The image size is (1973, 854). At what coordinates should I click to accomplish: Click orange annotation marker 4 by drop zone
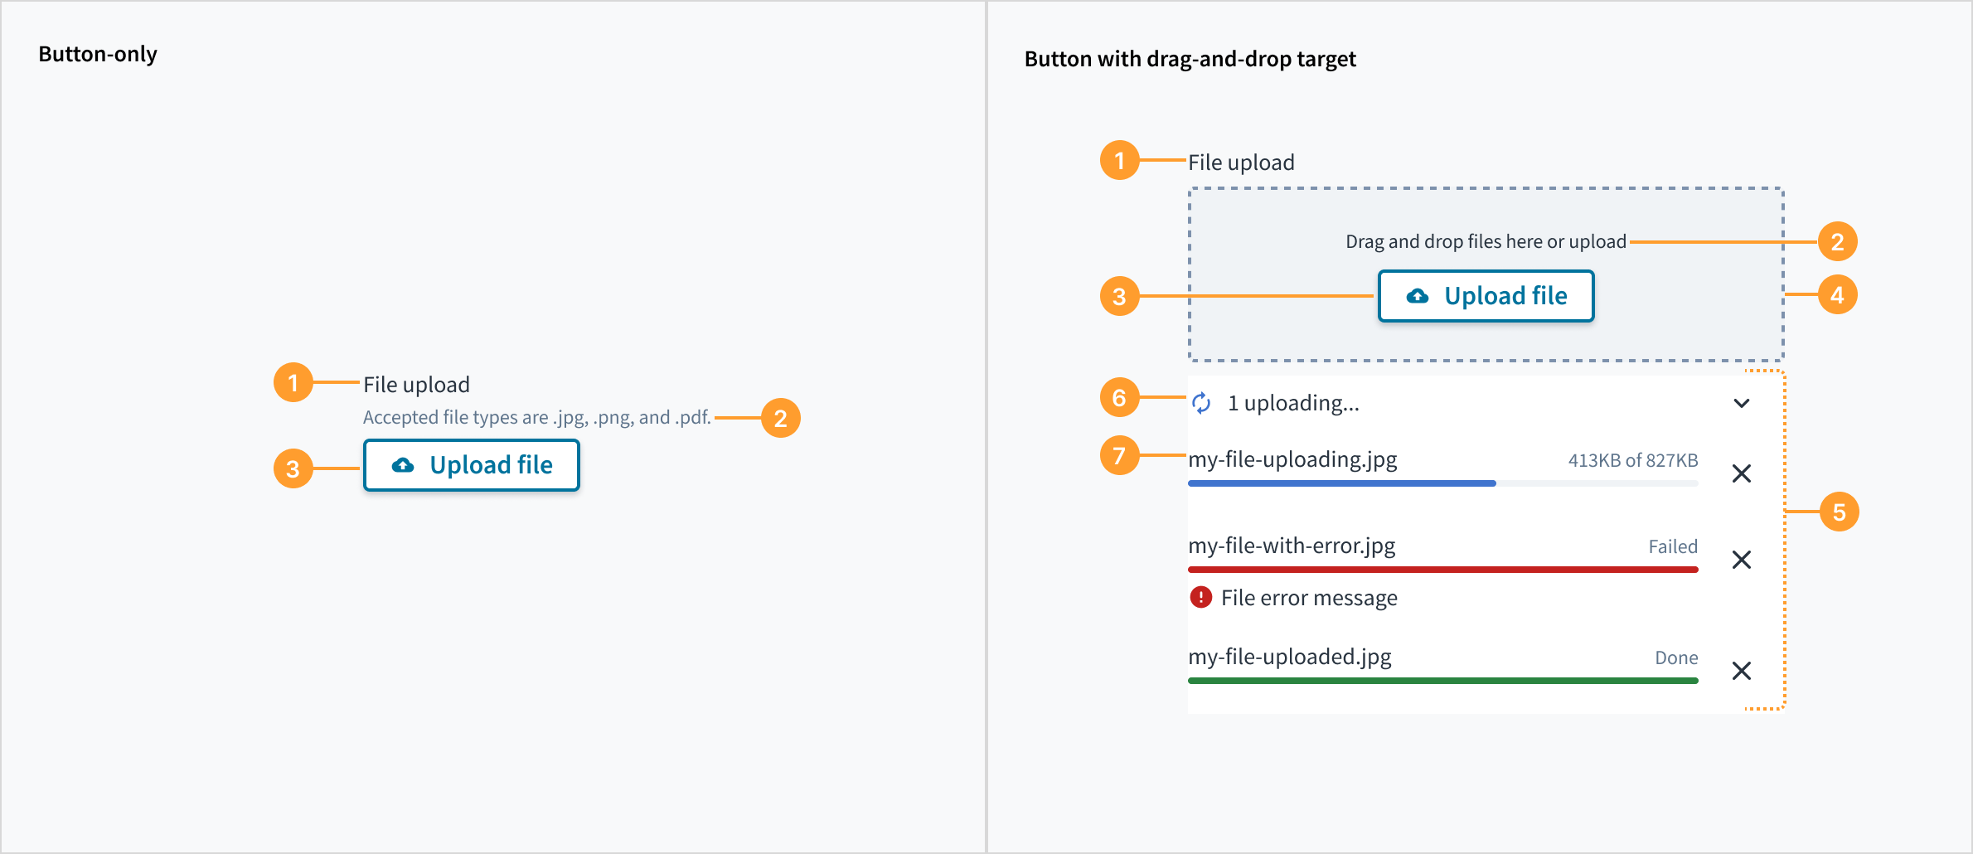tap(1837, 295)
